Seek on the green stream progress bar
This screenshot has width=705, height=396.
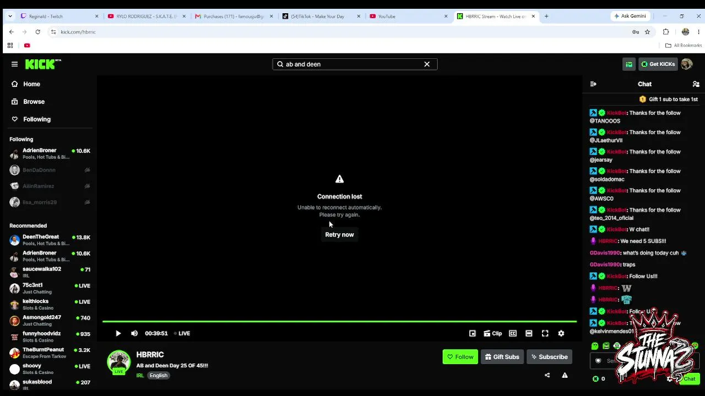339,321
